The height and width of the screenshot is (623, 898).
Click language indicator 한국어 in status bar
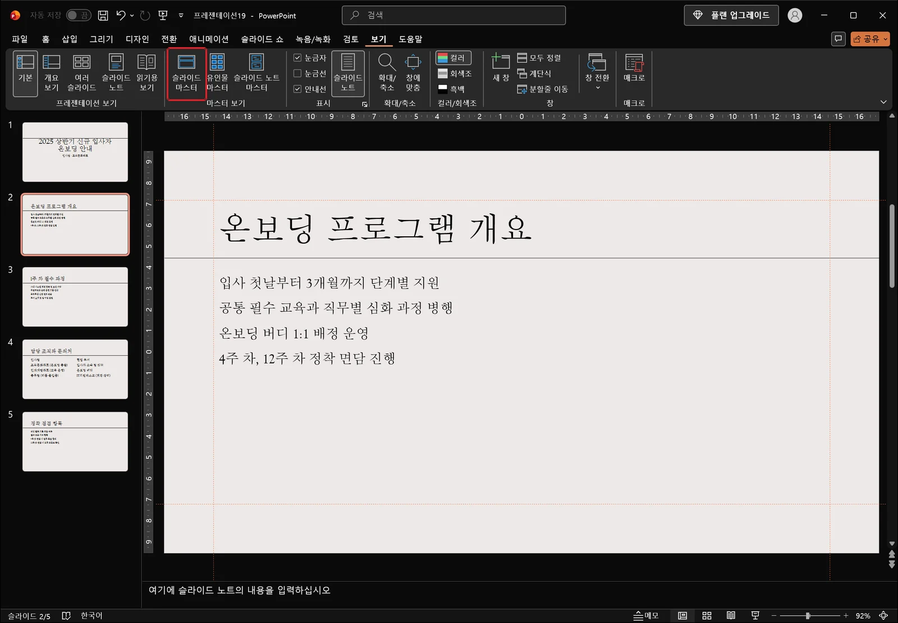[x=91, y=616]
